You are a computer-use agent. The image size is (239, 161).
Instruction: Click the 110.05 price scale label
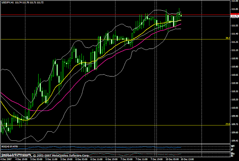[235, 108]
